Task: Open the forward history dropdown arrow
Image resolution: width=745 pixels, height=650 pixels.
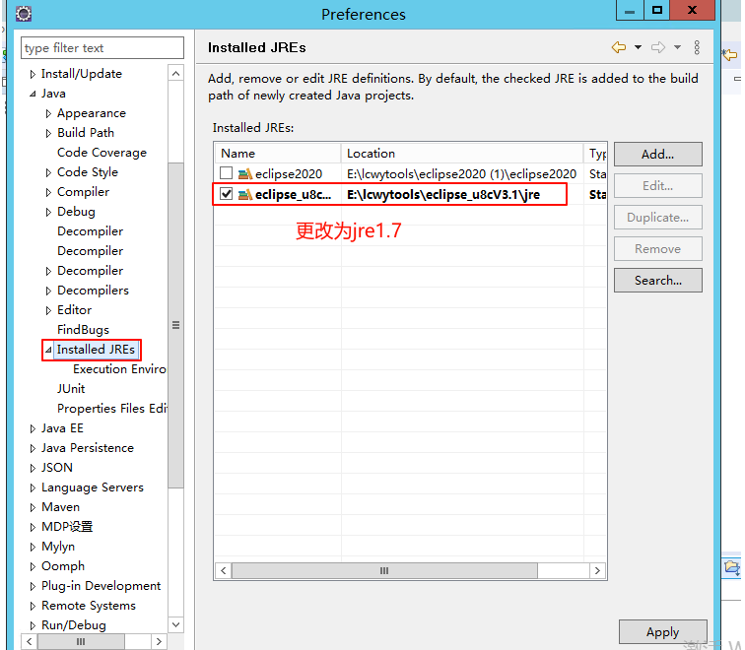Action: click(678, 47)
